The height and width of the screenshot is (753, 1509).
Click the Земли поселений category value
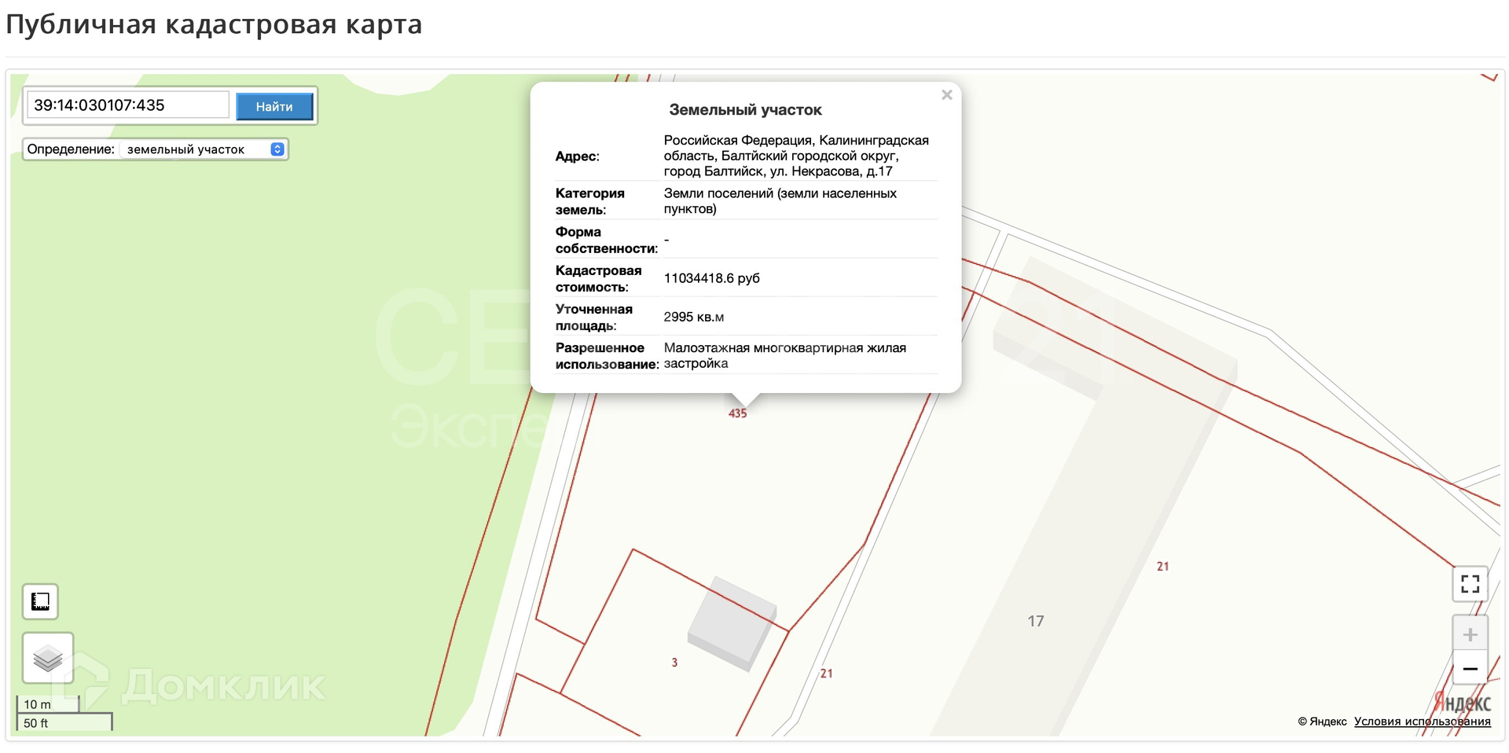point(780,201)
